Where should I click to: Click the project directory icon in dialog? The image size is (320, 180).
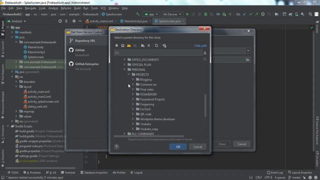pos(129,45)
